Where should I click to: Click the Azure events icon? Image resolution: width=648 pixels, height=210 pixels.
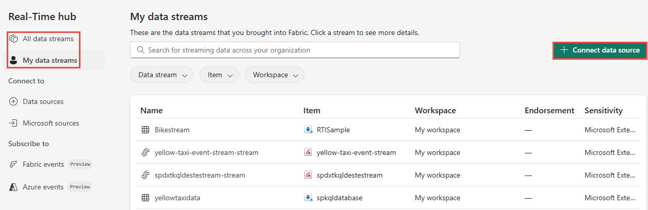click(13, 187)
